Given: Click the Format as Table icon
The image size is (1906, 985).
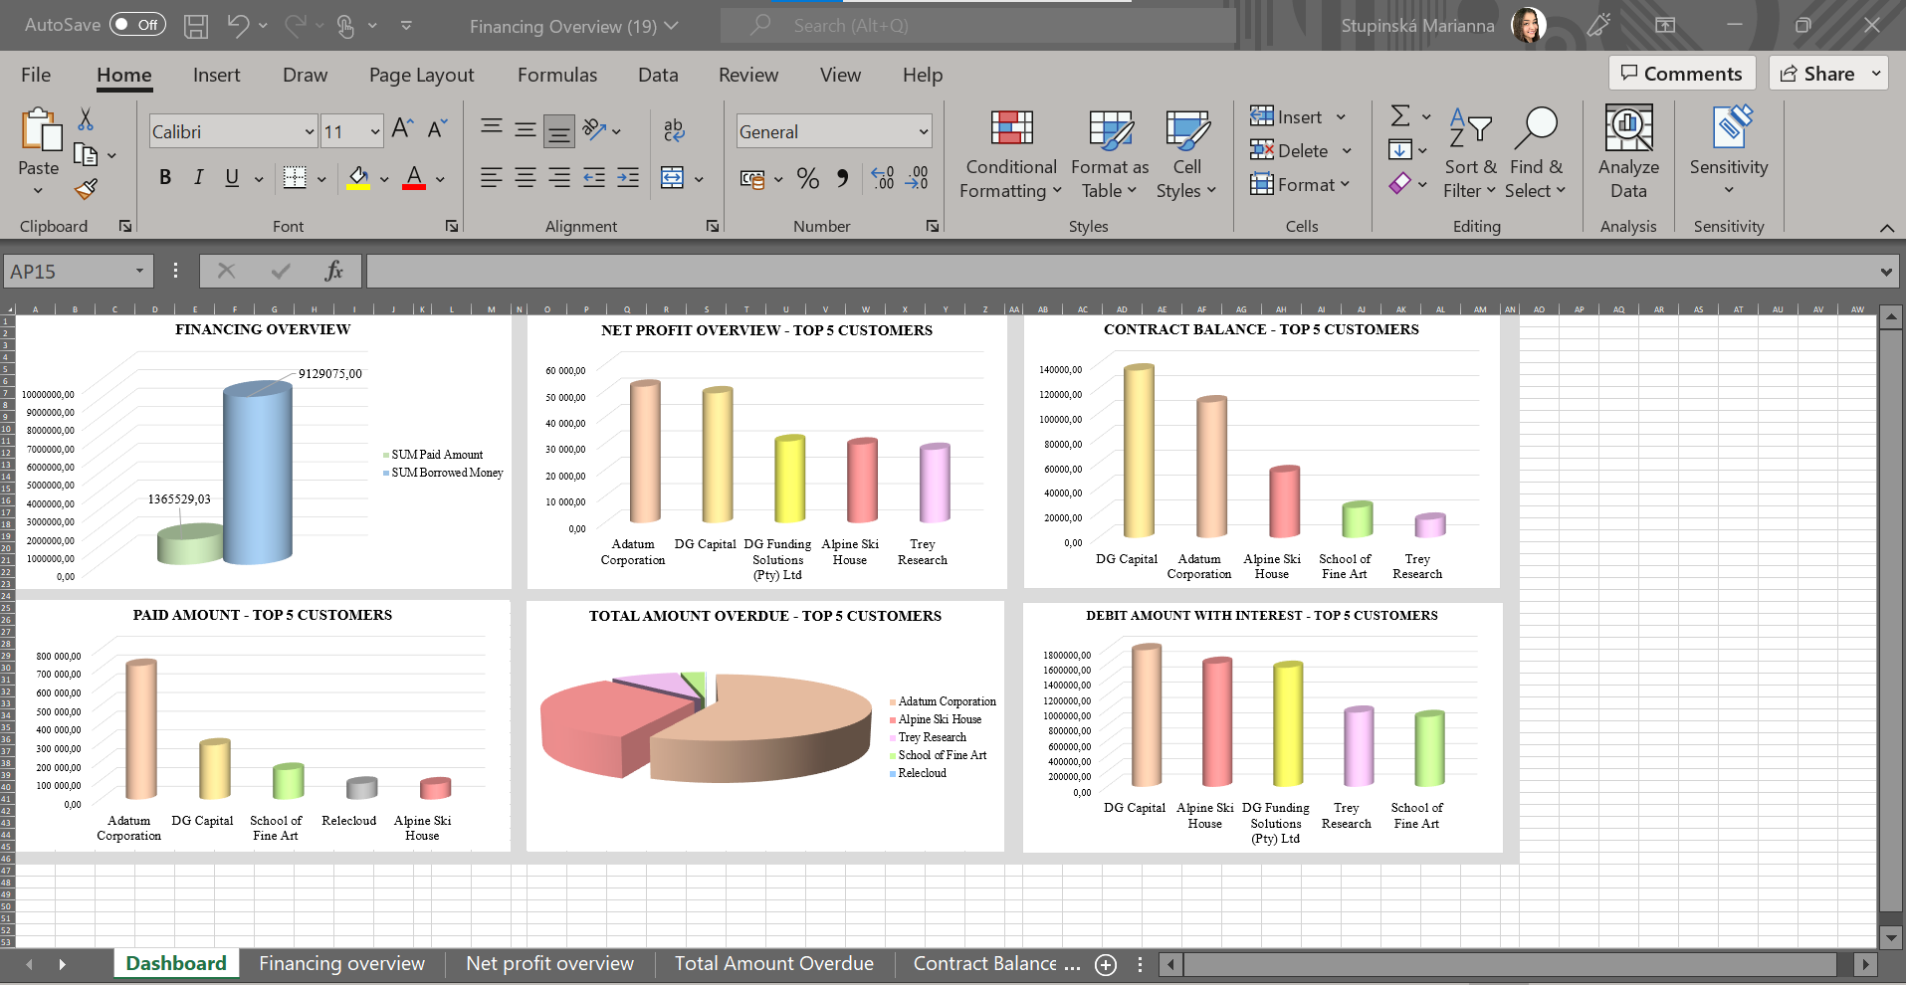Looking at the screenshot, I should click(x=1108, y=130).
